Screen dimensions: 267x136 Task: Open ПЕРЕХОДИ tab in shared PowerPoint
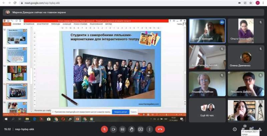click(x=55, y=24)
